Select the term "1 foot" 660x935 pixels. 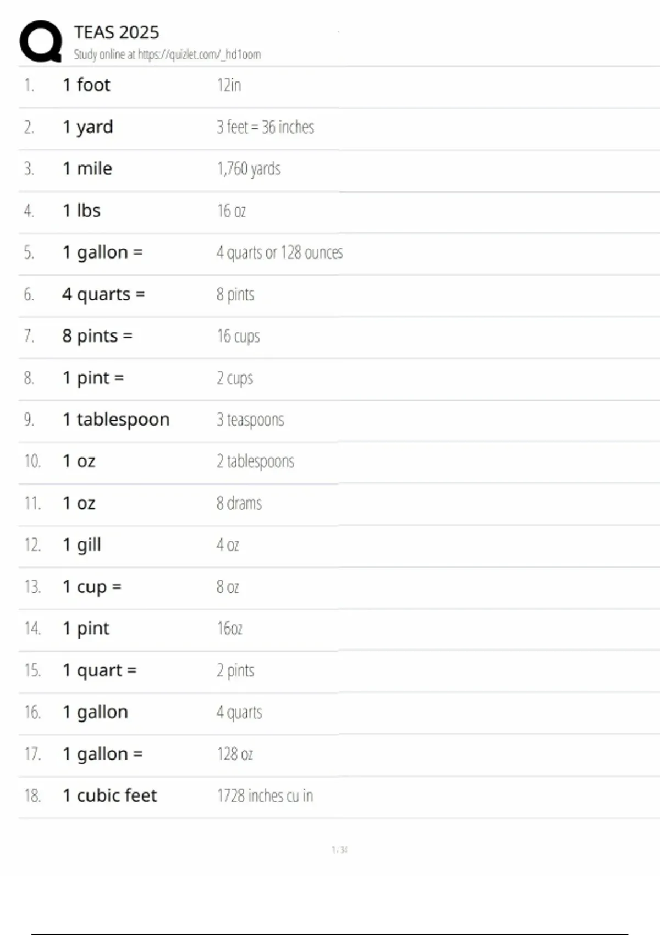pos(86,85)
